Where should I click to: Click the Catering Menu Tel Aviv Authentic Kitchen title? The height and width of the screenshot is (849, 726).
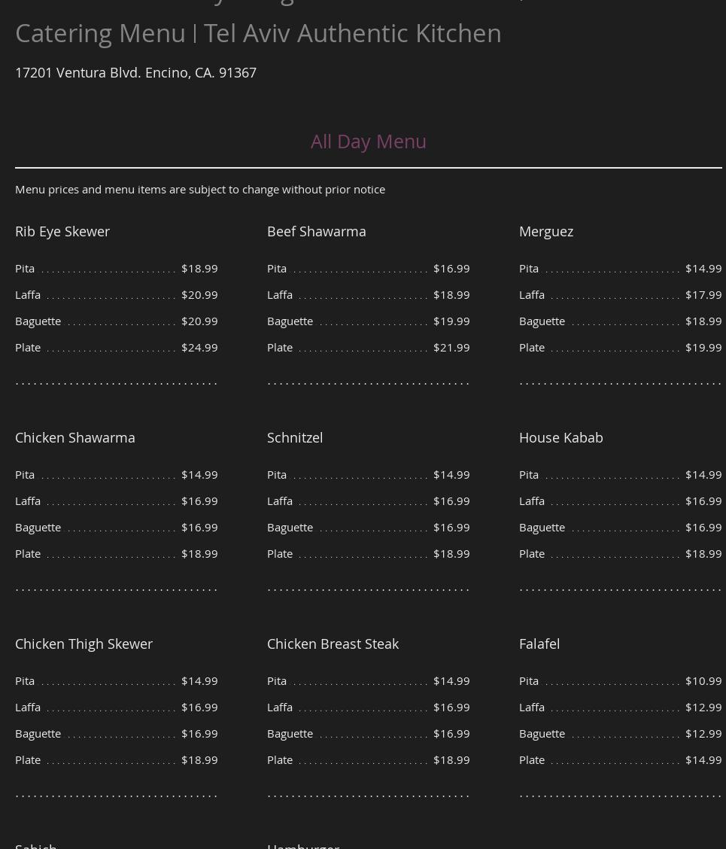(258, 33)
